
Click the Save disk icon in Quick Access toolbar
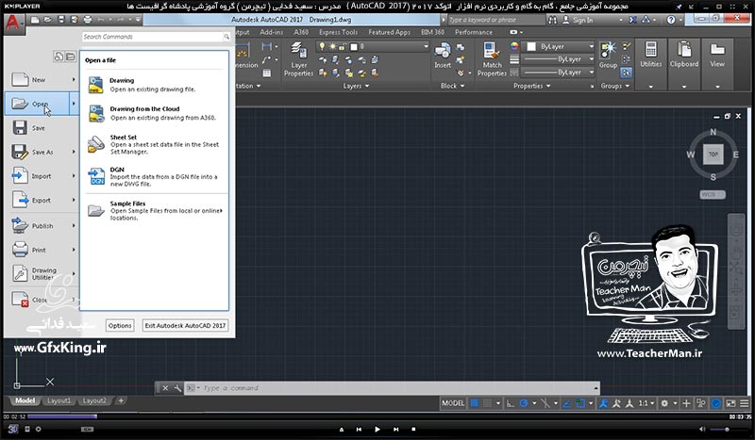60,20
